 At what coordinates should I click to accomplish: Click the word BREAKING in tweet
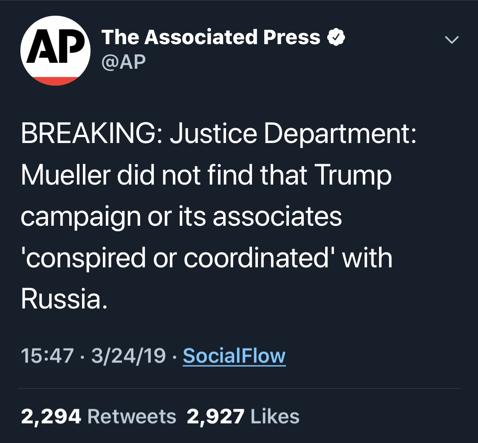88,133
